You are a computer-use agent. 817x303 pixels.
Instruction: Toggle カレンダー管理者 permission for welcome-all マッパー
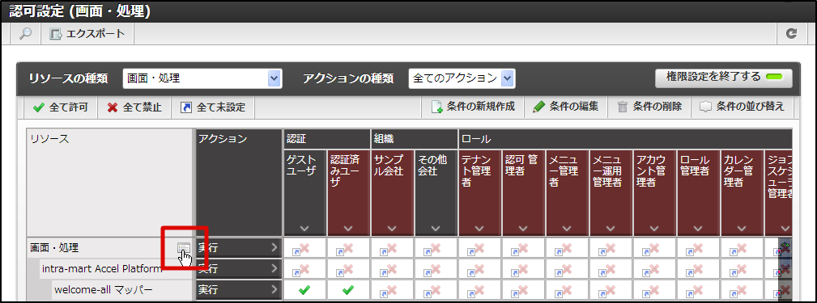tap(743, 289)
